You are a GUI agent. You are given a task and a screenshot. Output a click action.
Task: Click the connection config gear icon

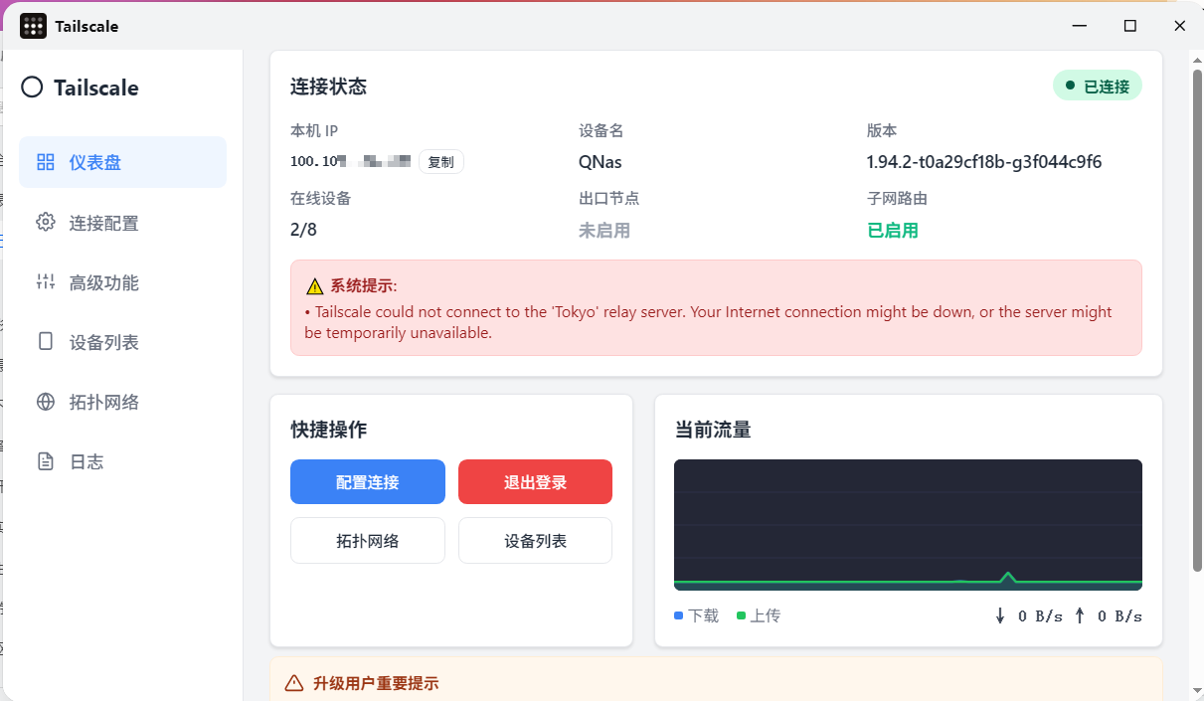point(45,223)
